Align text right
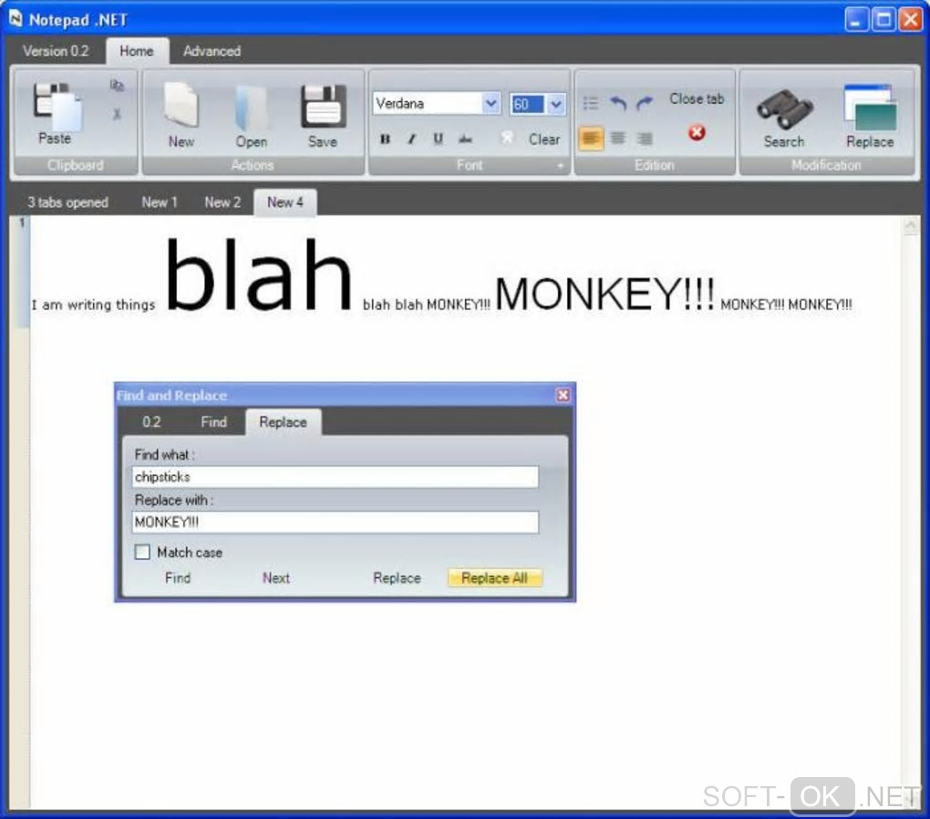The width and height of the screenshot is (930, 819). [x=645, y=139]
